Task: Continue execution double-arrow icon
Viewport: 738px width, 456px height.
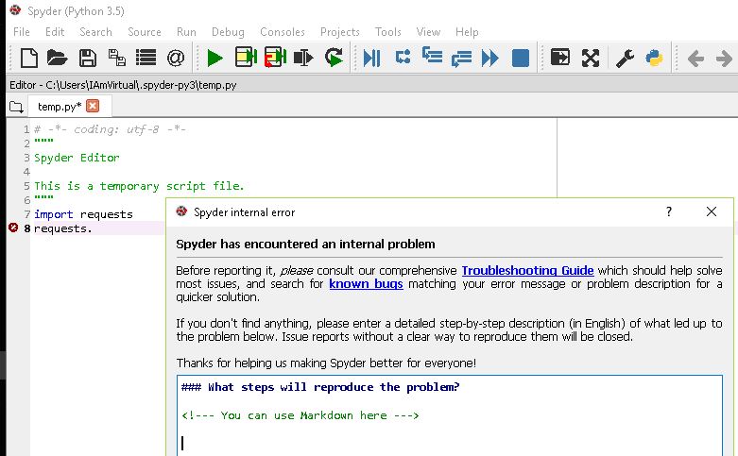Action: 490,59
